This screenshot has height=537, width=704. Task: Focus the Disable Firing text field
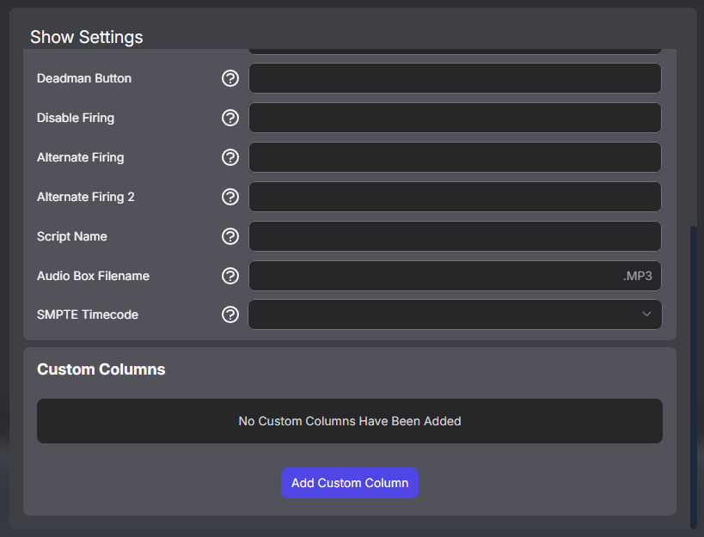pyautogui.click(x=454, y=118)
